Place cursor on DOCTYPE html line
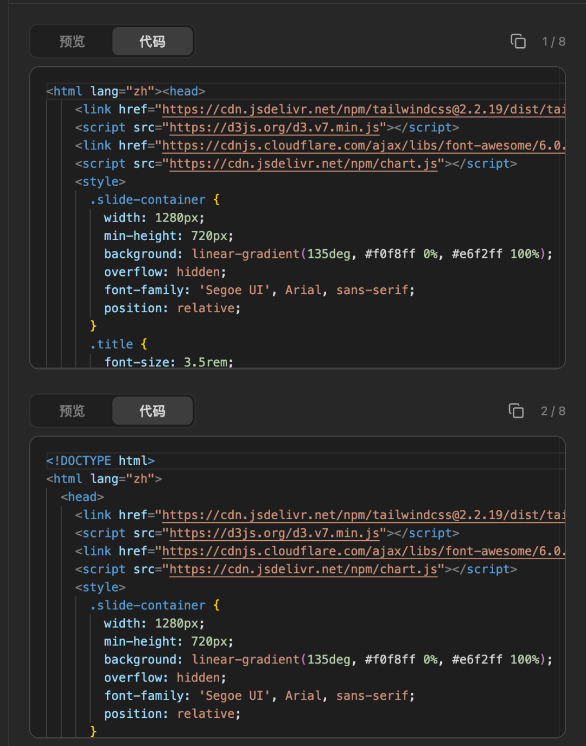The image size is (586, 746). (101, 461)
